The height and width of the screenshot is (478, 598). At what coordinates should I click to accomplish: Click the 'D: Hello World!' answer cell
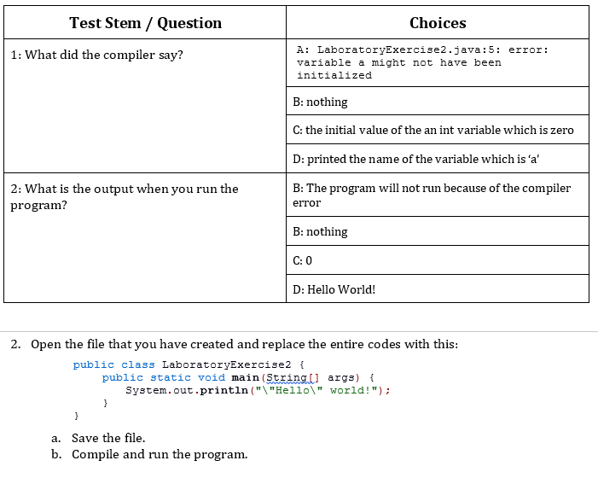[438, 289]
